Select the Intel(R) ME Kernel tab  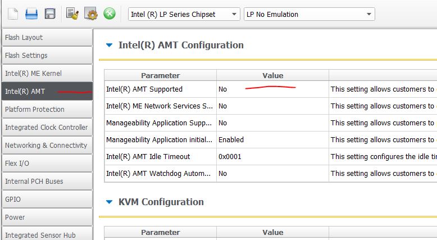click(47, 74)
